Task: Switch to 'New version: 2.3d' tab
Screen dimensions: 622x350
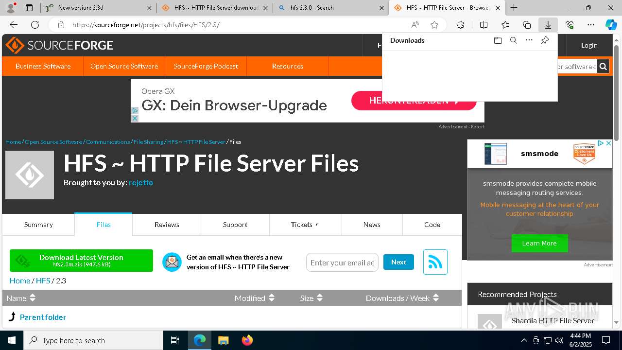Action: click(99, 8)
